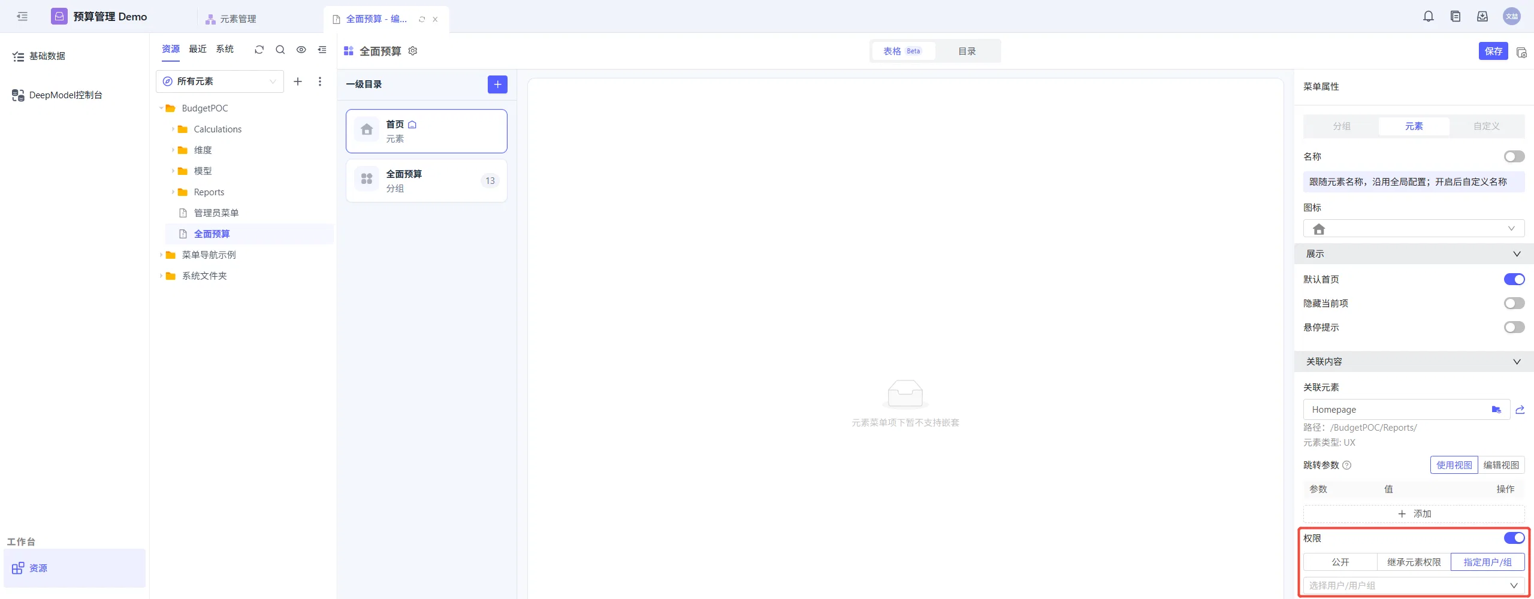The height and width of the screenshot is (599, 1534).
Task: Collapse the resource panel with indent icon
Action: coord(322,50)
